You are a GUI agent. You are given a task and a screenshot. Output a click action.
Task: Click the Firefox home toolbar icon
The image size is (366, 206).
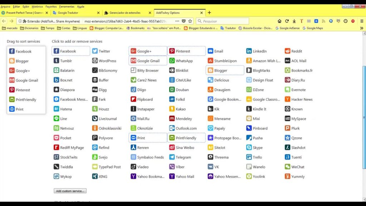[280, 21]
